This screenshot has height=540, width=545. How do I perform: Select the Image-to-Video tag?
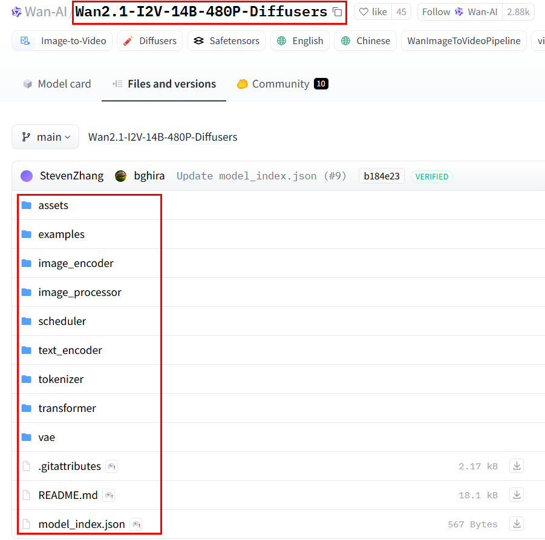(62, 41)
